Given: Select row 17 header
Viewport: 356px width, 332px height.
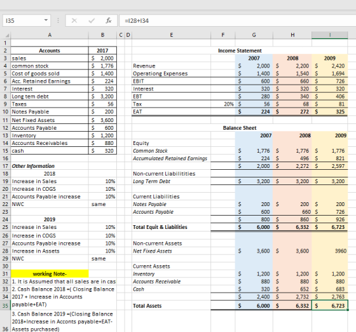Looking at the screenshot, I should pyautogui.click(x=5, y=166).
